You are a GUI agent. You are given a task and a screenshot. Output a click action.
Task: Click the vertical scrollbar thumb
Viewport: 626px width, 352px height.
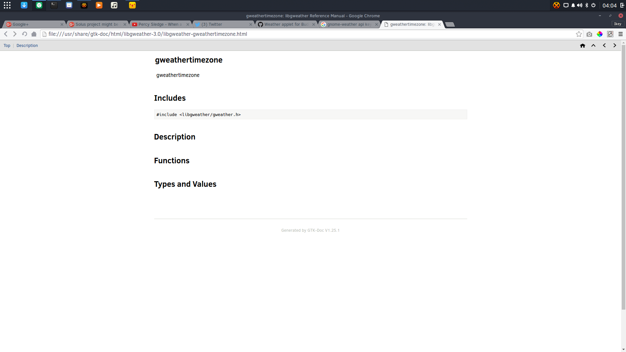click(x=623, y=178)
